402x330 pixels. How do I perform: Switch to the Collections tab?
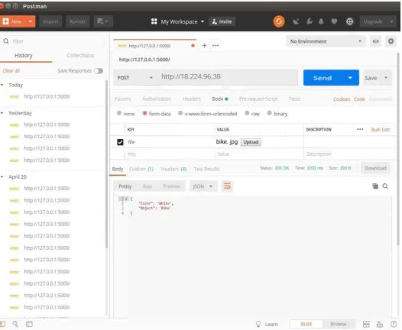80,55
